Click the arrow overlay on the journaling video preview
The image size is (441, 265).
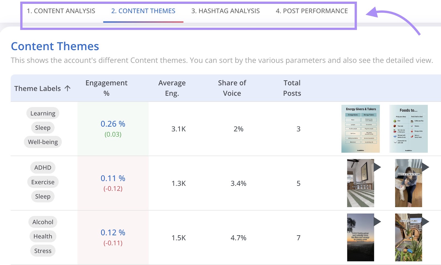coord(378,167)
